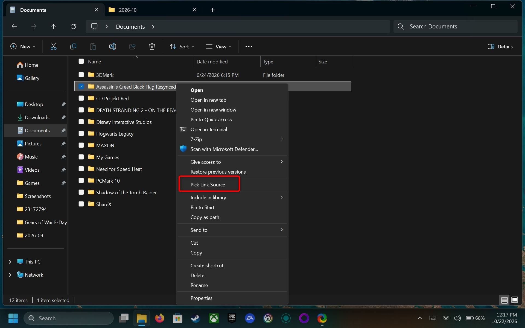Tick the select-all checkbox beside Name

pos(81,61)
